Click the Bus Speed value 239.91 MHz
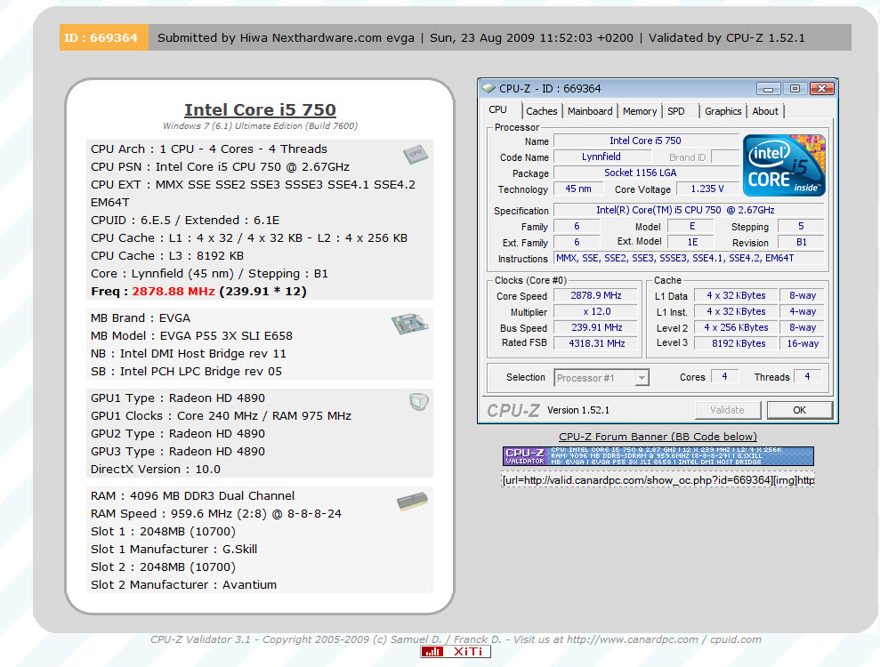Screen dimensions: 880x667 [595, 327]
